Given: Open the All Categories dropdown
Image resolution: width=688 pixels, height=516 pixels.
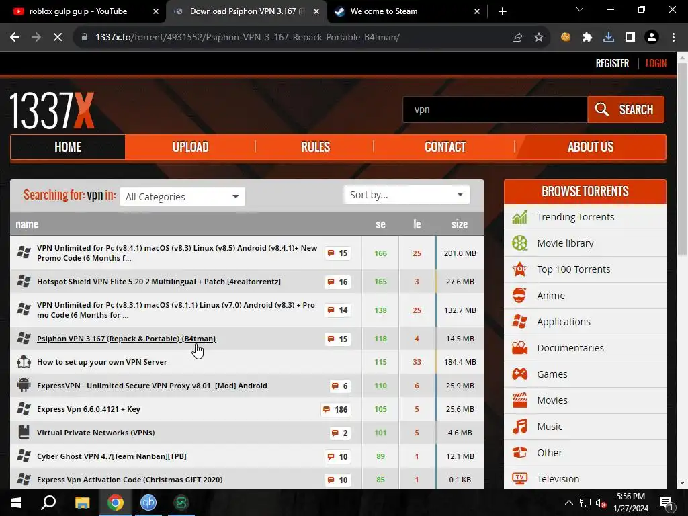Looking at the screenshot, I should tap(182, 197).
